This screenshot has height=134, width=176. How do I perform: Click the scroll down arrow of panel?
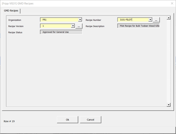click(168, 105)
